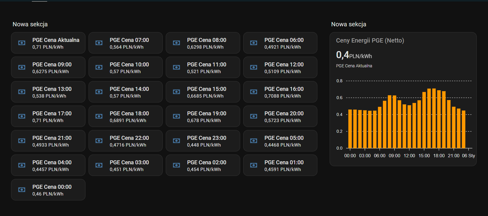
Task: Click the 0,538 PLN/kWh value
Action: tap(49, 96)
